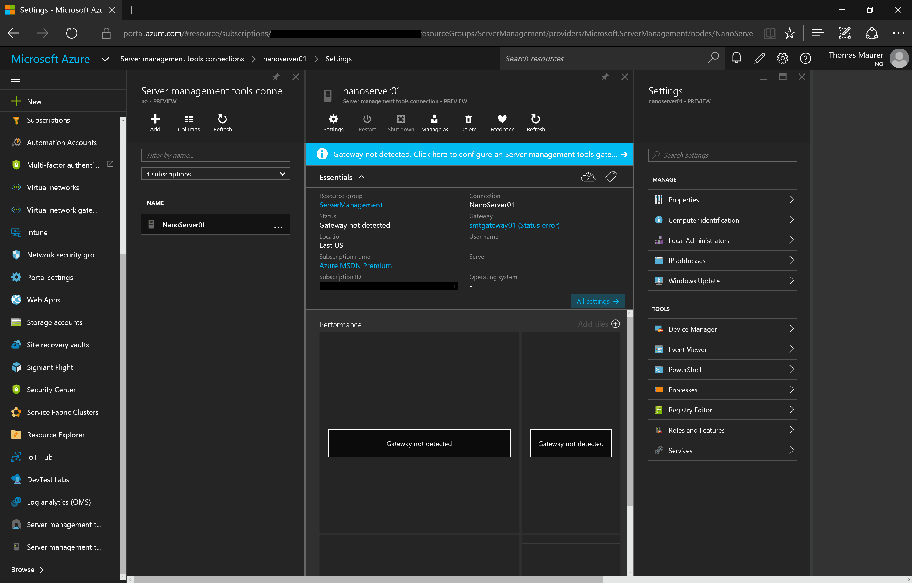Open the 4 subscriptions dropdown
Screen dimensions: 912x583
tap(215, 174)
